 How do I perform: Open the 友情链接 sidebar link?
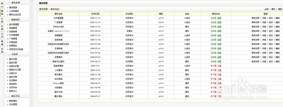(13, 42)
